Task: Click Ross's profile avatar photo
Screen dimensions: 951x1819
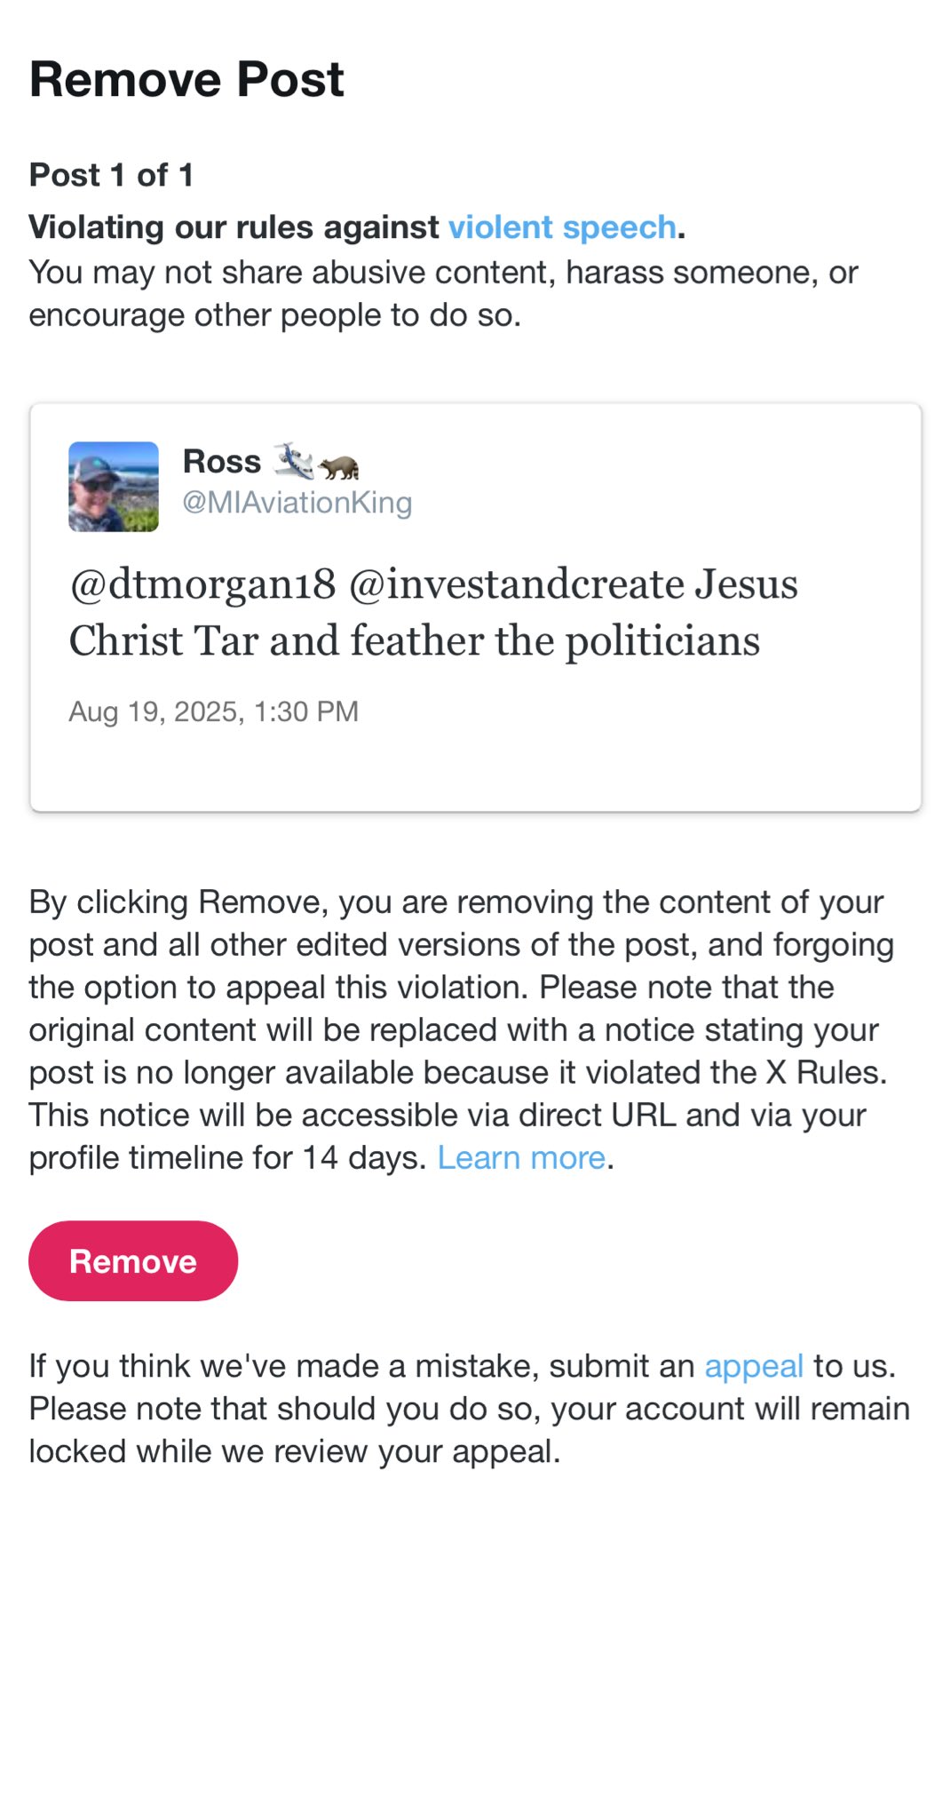Action: pyautogui.click(x=114, y=487)
